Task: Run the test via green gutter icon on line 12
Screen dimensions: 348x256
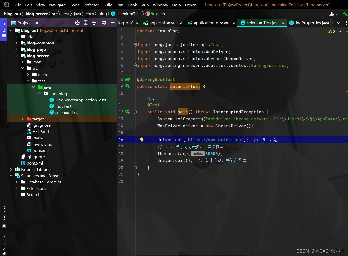Action: click(127, 112)
